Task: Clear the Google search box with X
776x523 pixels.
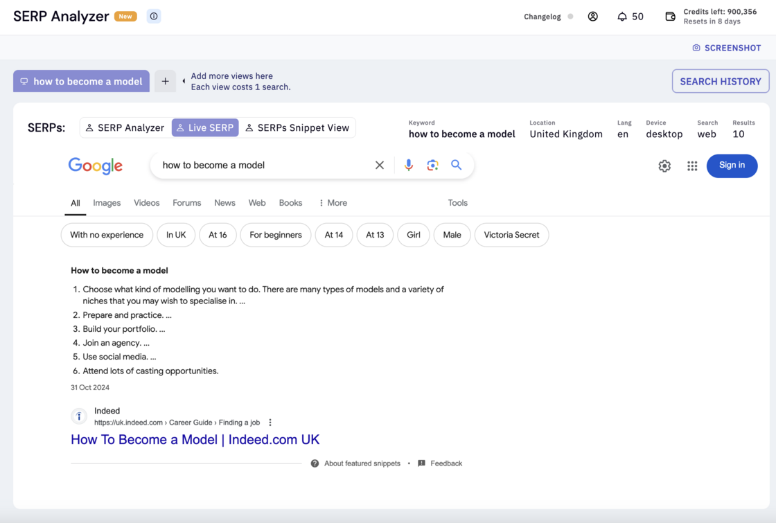Action: [380, 166]
